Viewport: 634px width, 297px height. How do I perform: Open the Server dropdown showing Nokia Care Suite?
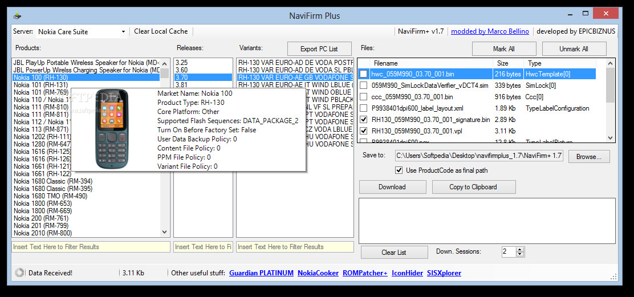pos(82,31)
